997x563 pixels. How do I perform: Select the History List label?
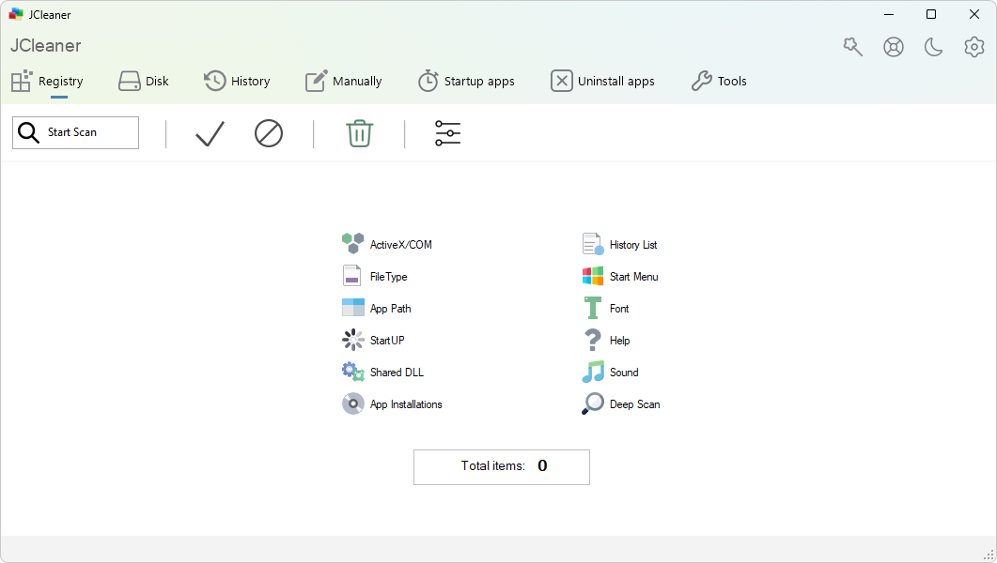click(633, 244)
